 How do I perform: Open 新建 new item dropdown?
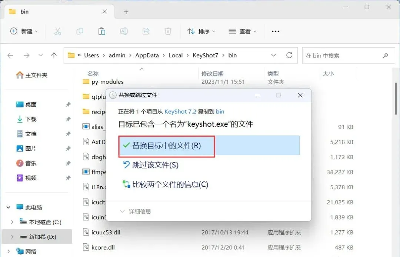[x=24, y=31]
